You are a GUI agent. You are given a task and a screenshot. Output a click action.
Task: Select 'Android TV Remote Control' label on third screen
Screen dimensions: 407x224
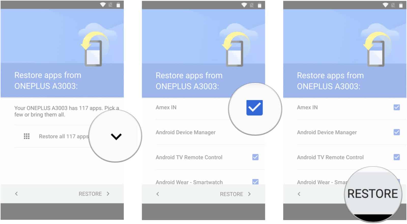click(x=330, y=157)
